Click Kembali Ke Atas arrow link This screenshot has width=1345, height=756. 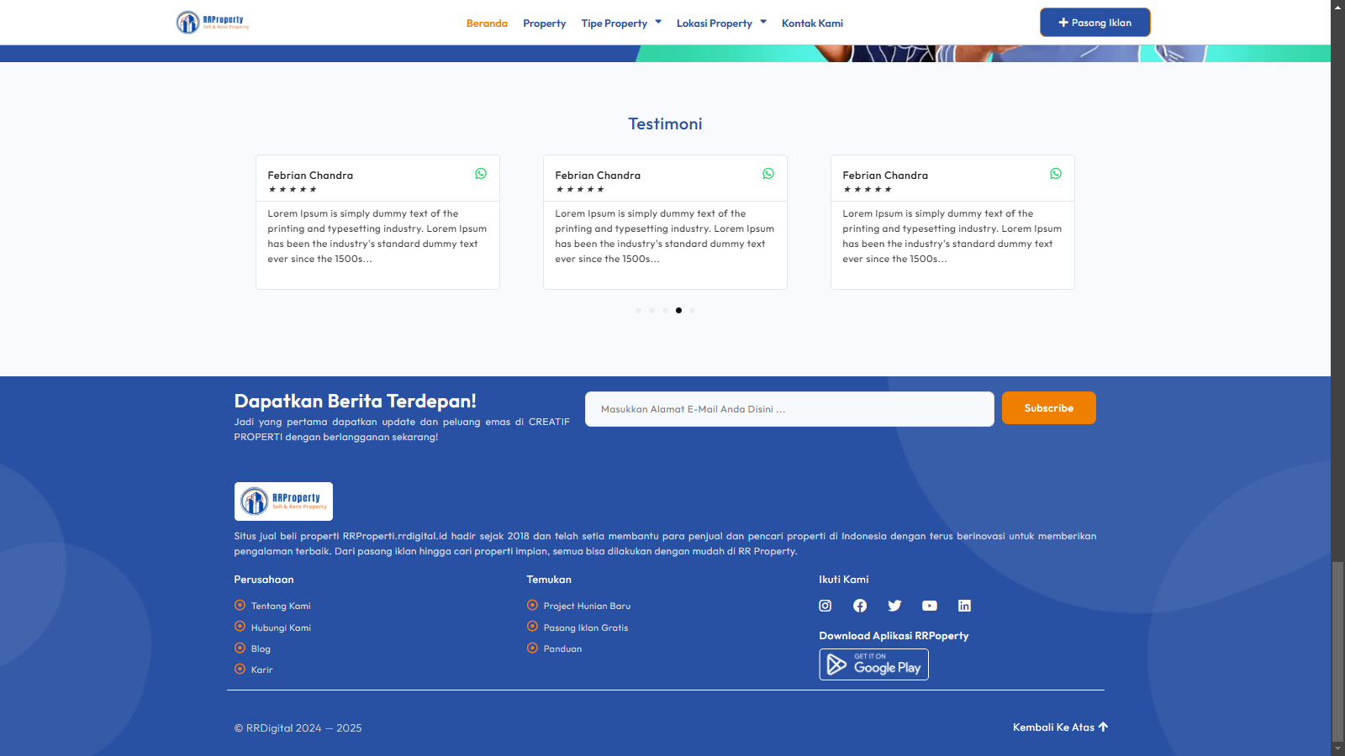tap(1060, 727)
